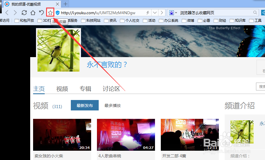Click the channel name 永不言败的？
This screenshot has width=265, height=160.
pyautogui.click(x=107, y=64)
